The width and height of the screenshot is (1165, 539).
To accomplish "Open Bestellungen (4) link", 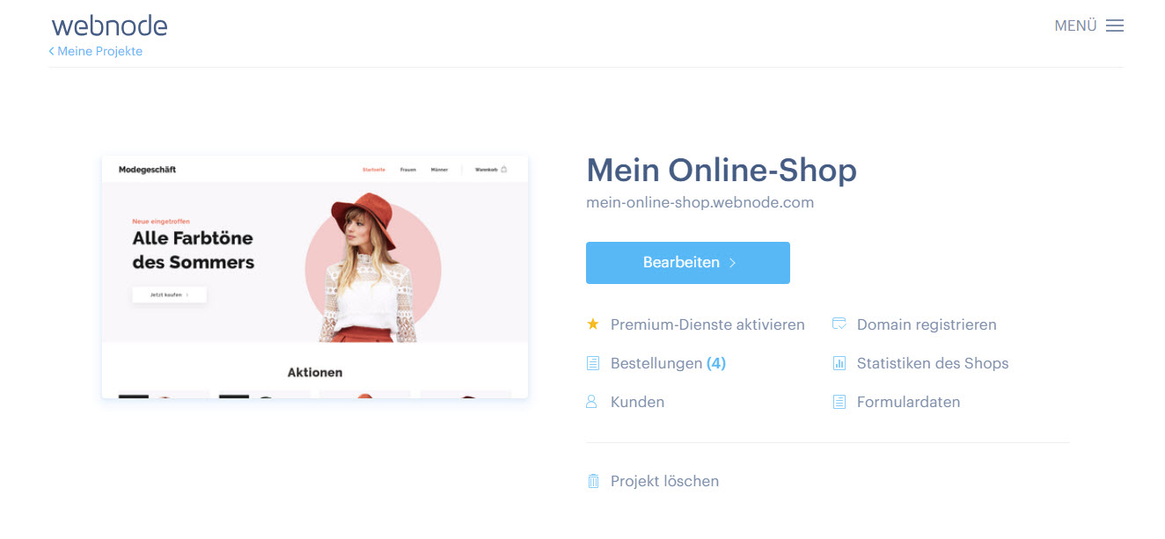I will point(668,363).
